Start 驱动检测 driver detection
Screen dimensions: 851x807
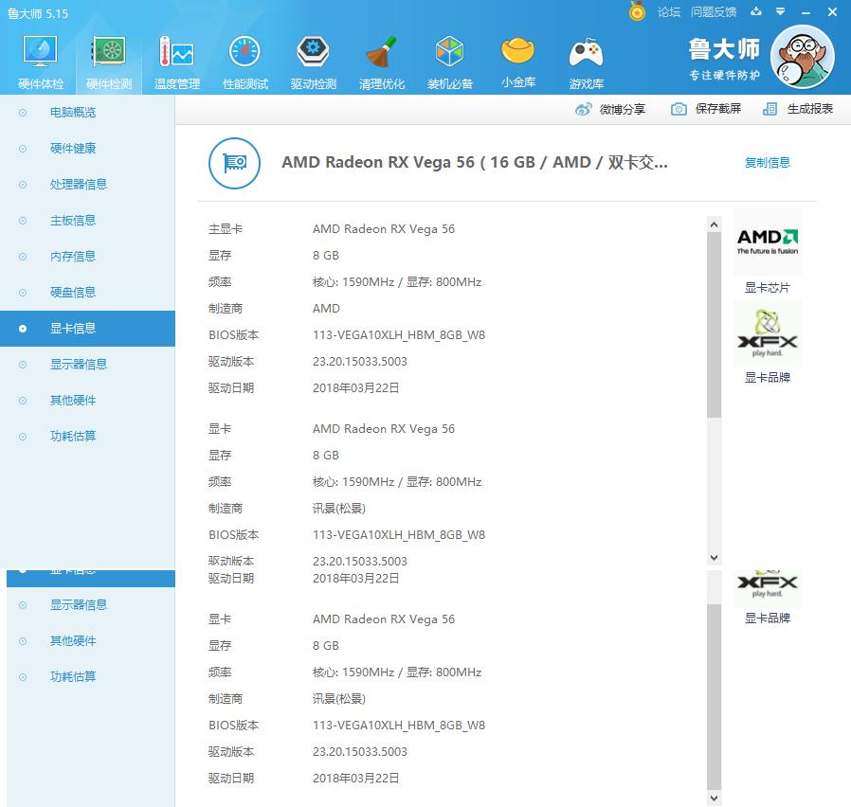[313, 59]
